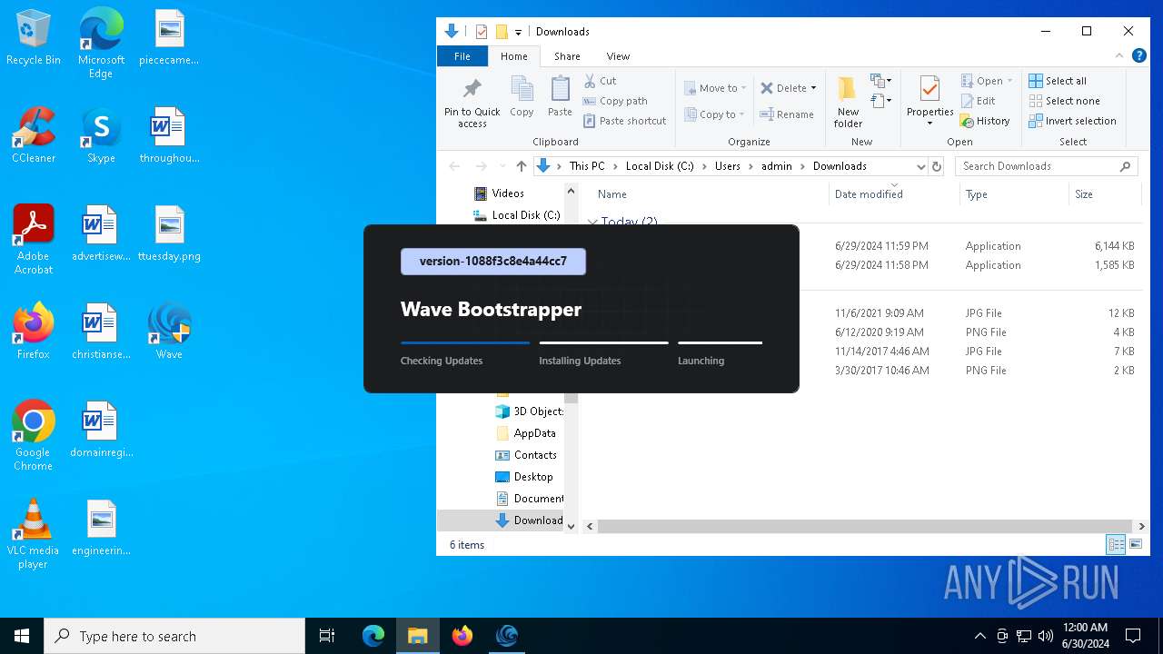The image size is (1163, 654).
Task: Open Firefox from the taskbar
Action: pyautogui.click(x=462, y=636)
